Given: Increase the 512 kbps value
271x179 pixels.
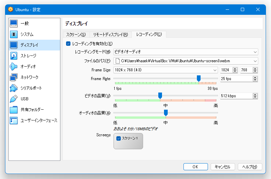Looking at the screenshot, I should 255,95.
